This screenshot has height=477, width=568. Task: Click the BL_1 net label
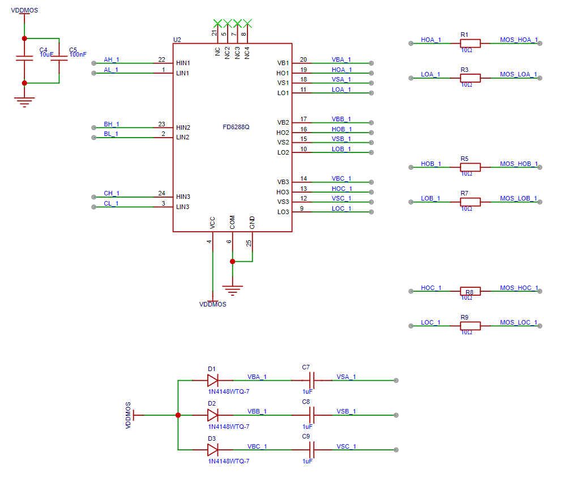click(x=111, y=134)
